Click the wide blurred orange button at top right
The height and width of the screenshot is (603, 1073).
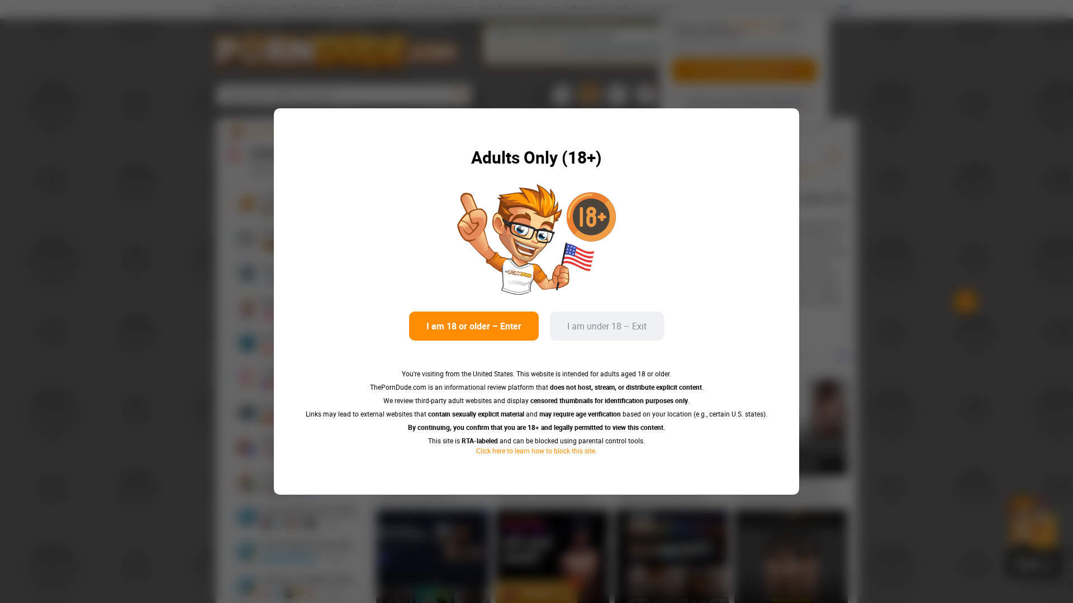(744, 70)
